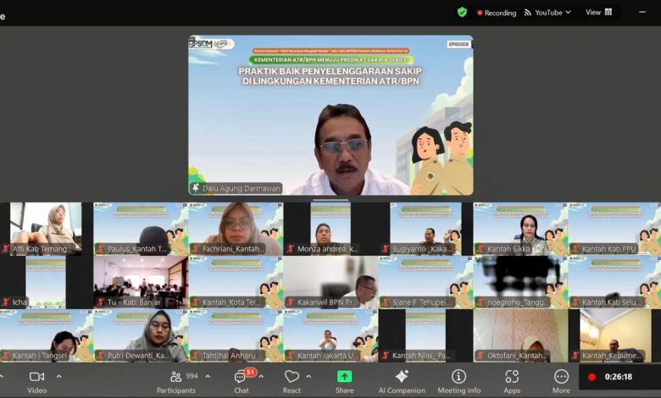Select the Kantah Sikka participant tile

coord(519,229)
